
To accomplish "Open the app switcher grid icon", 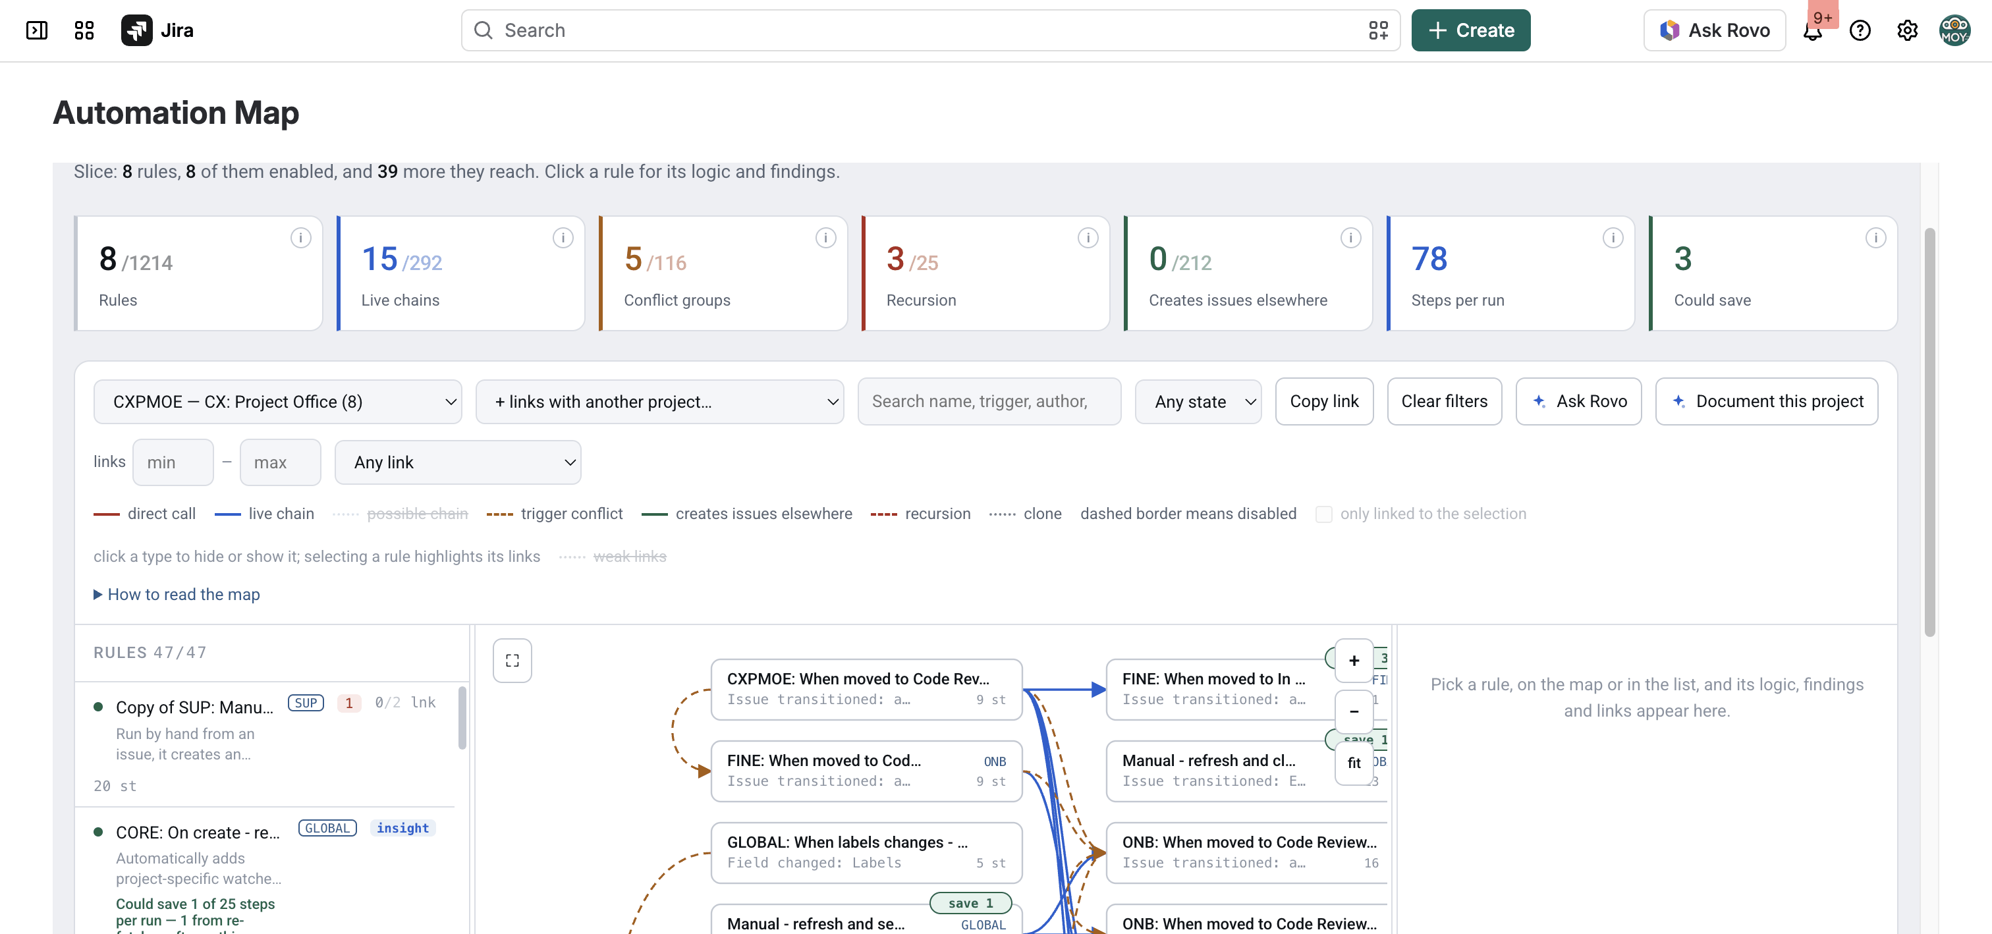I will 84,30.
